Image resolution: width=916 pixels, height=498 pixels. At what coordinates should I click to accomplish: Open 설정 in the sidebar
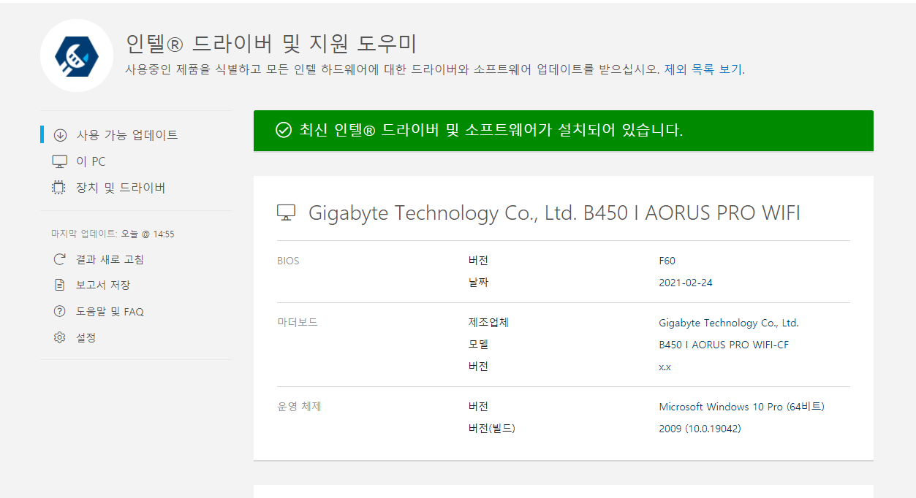[86, 338]
